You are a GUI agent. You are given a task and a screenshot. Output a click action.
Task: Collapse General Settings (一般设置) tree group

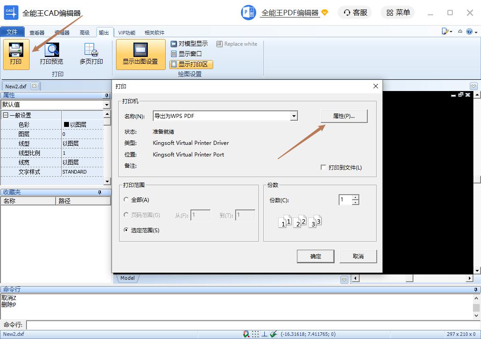coord(5,116)
